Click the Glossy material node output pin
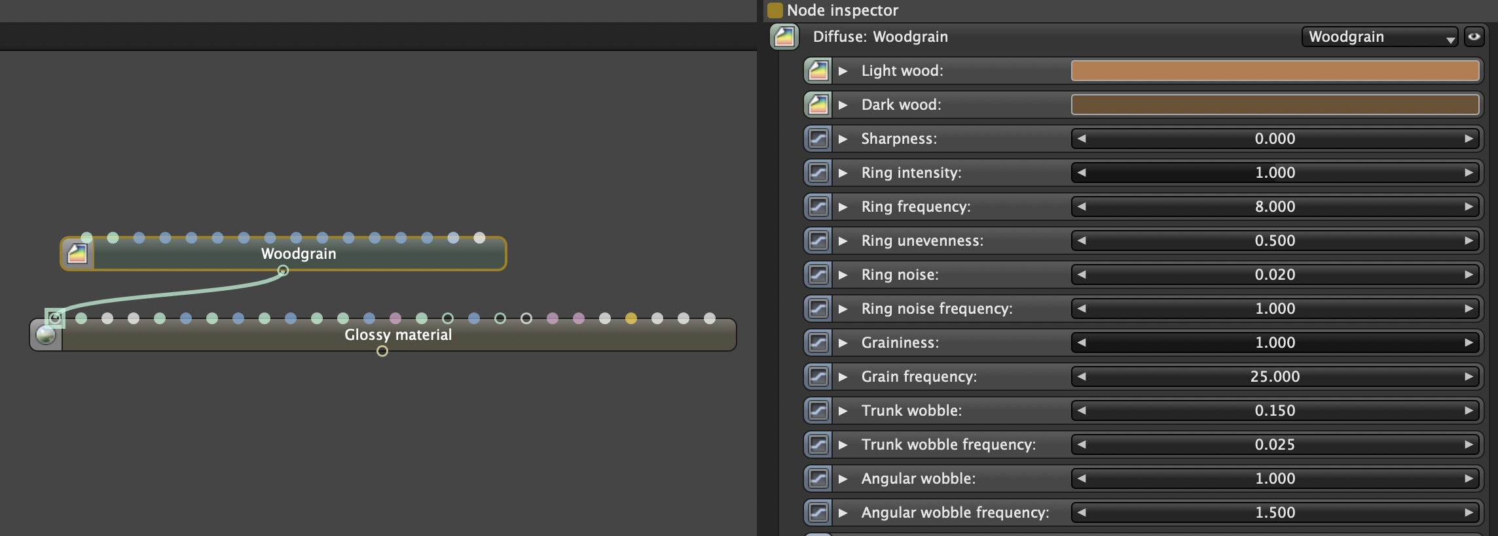 pos(382,351)
